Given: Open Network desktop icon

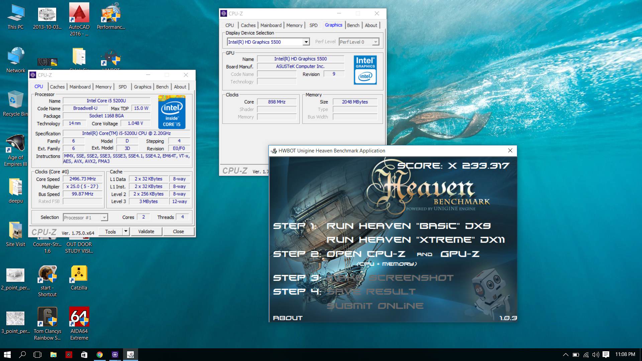Looking at the screenshot, I should pos(16,60).
